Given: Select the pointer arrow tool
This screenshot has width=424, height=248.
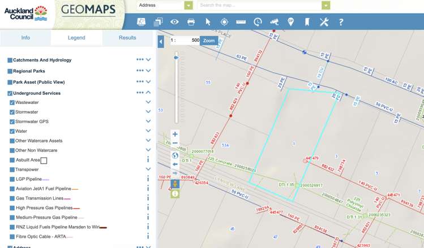Looking at the screenshot, I should point(208,22).
